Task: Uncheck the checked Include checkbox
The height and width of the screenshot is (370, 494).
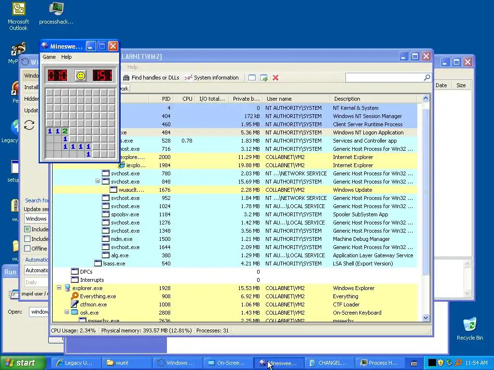Action: pos(27,229)
